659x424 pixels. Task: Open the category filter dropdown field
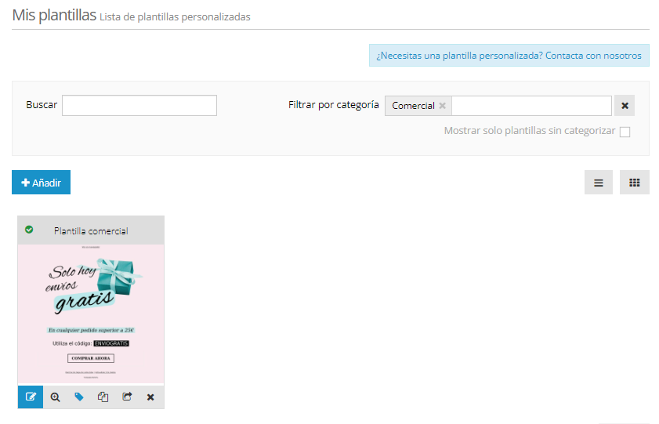[530, 106]
